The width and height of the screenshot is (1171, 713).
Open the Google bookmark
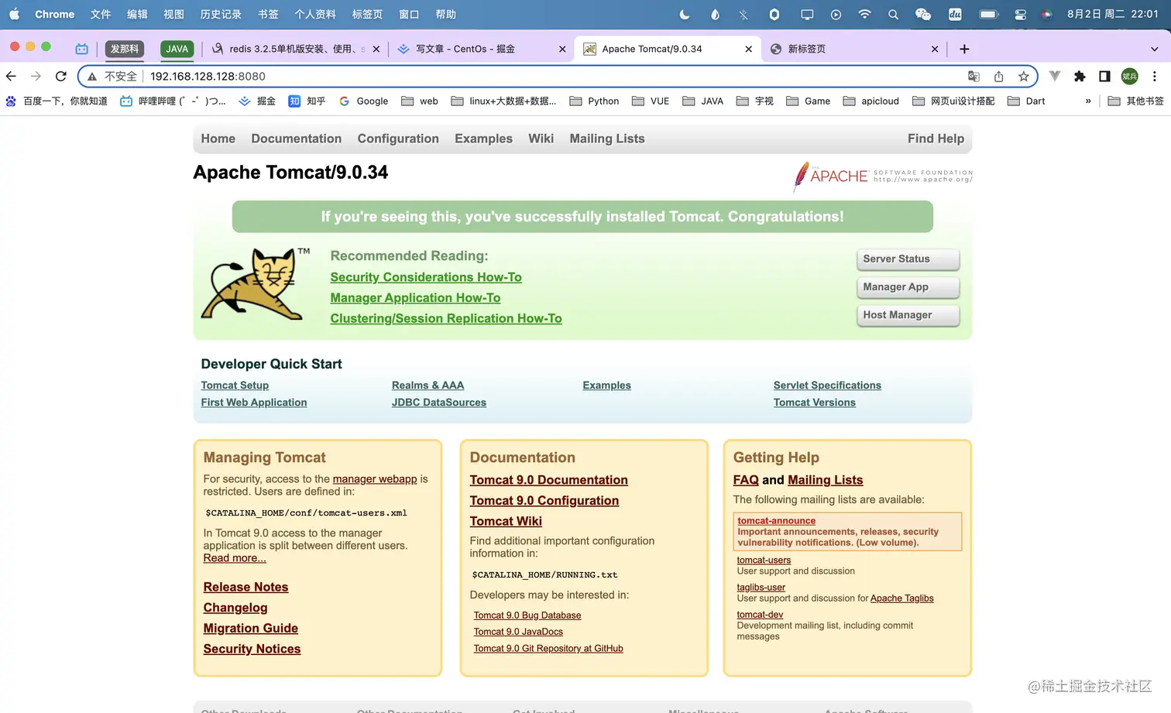tap(363, 101)
